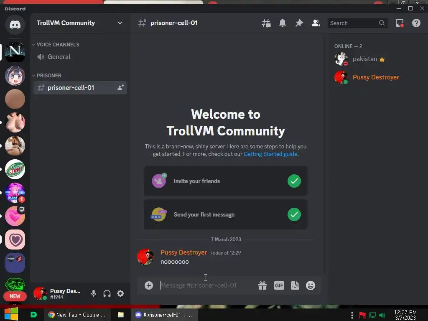Image resolution: width=428 pixels, height=321 pixels.
Task: Select the prisoner-cell-01 text channel
Action: [80, 88]
